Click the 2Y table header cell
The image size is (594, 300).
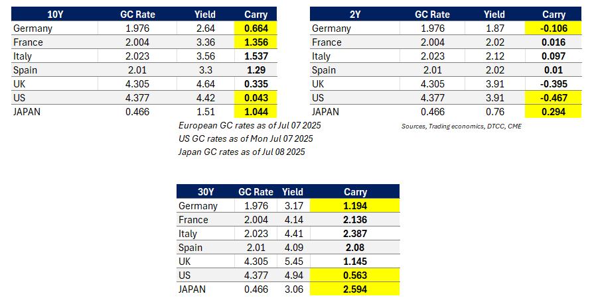[354, 15]
